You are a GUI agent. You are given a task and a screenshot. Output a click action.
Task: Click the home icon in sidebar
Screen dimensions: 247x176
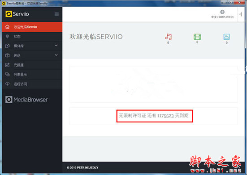point(7,27)
